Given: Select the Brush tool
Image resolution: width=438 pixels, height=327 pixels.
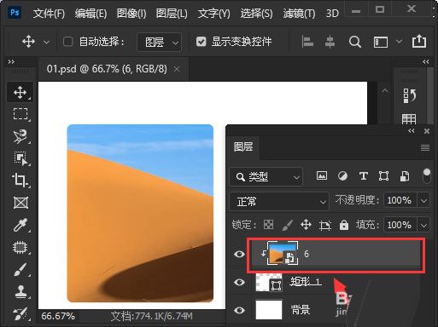Looking at the screenshot, I should pyautogui.click(x=20, y=269).
